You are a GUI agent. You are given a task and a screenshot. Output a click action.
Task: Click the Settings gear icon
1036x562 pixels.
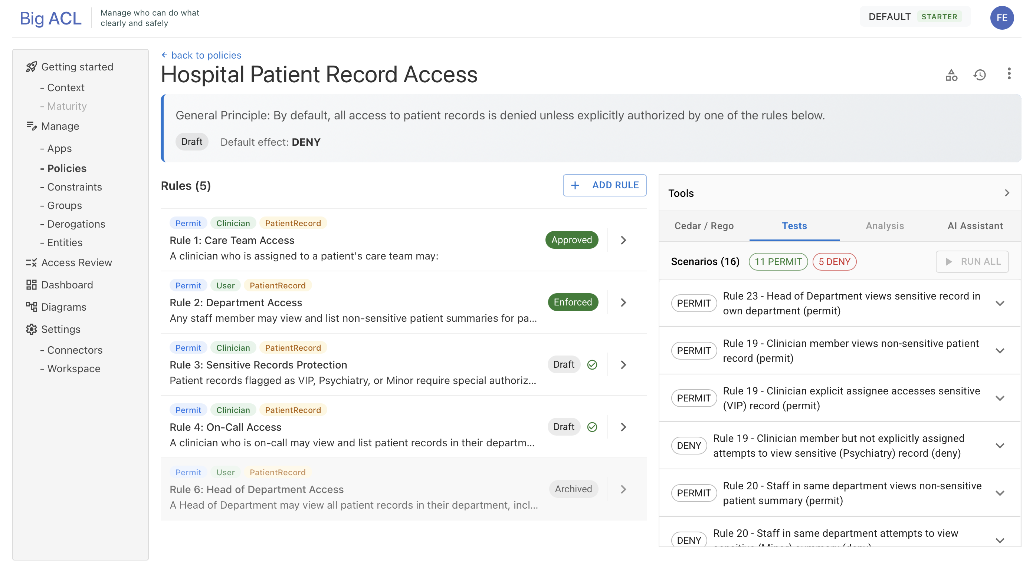tap(32, 330)
